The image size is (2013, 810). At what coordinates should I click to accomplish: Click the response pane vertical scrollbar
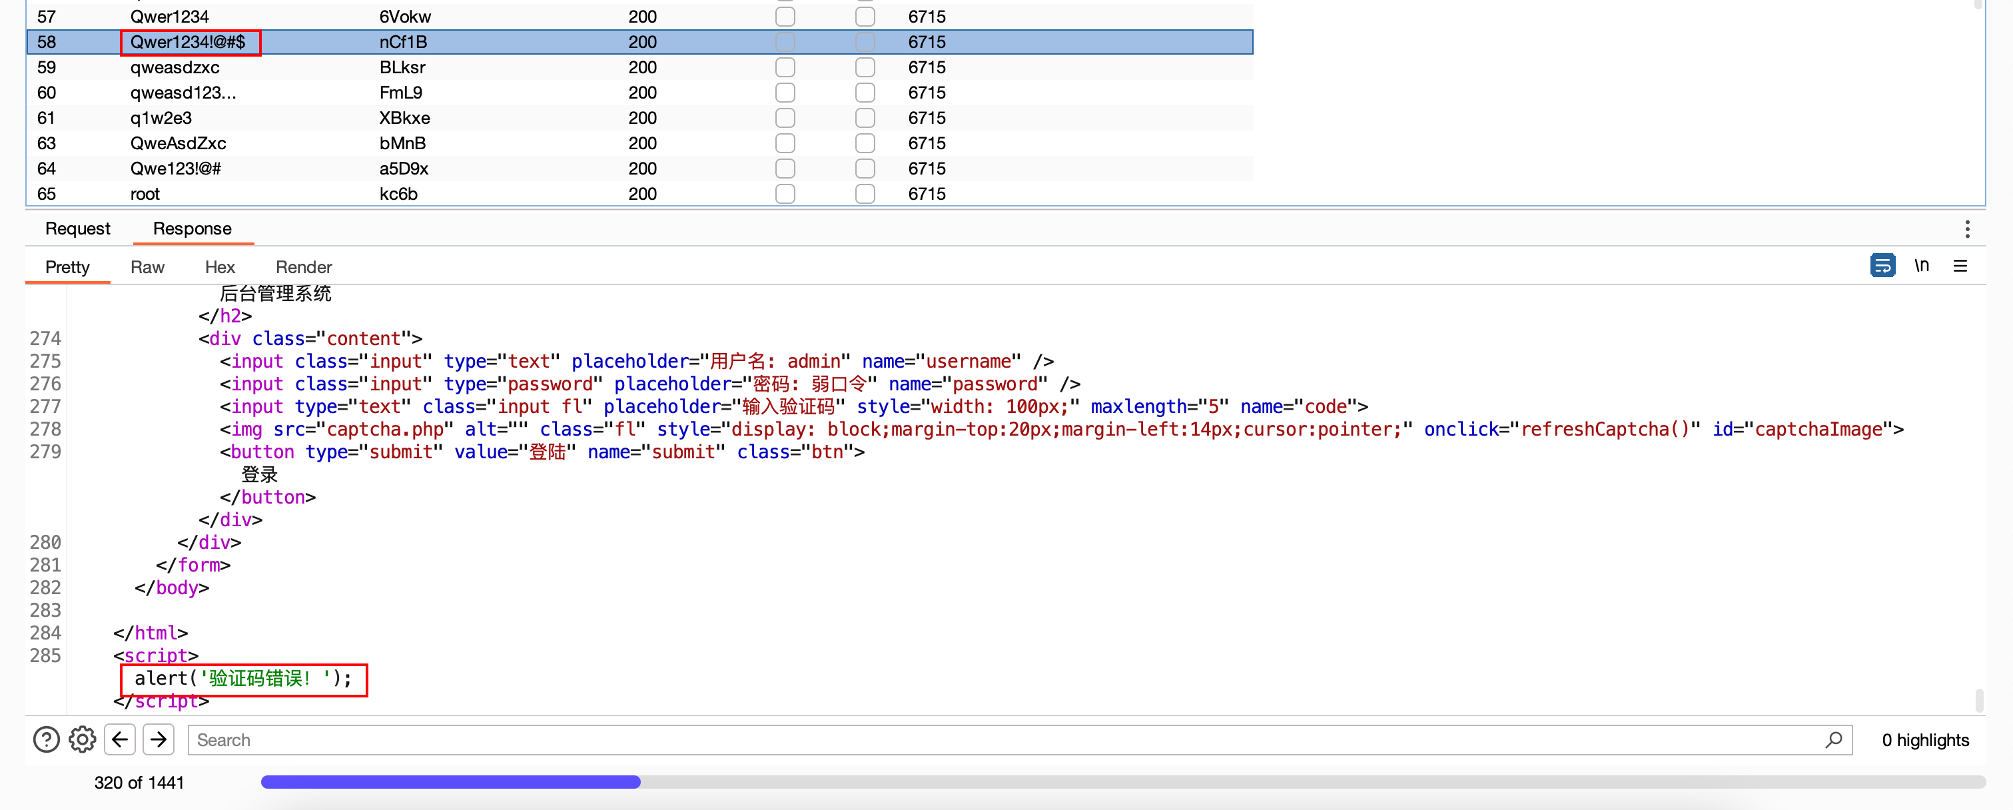click(1978, 701)
